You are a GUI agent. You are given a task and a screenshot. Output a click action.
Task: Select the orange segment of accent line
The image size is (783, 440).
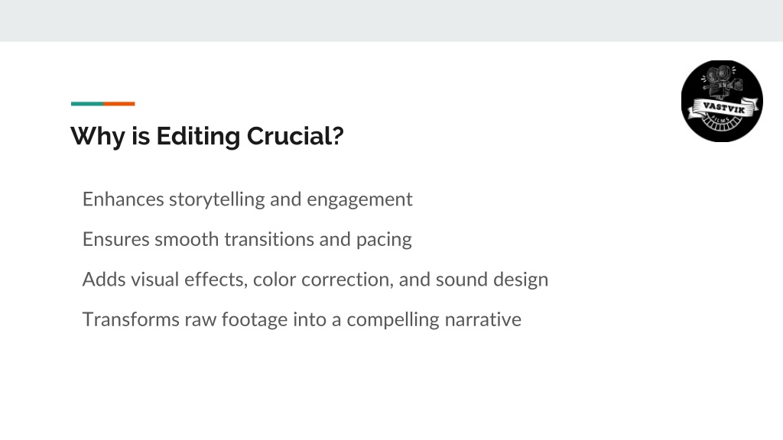click(x=119, y=104)
